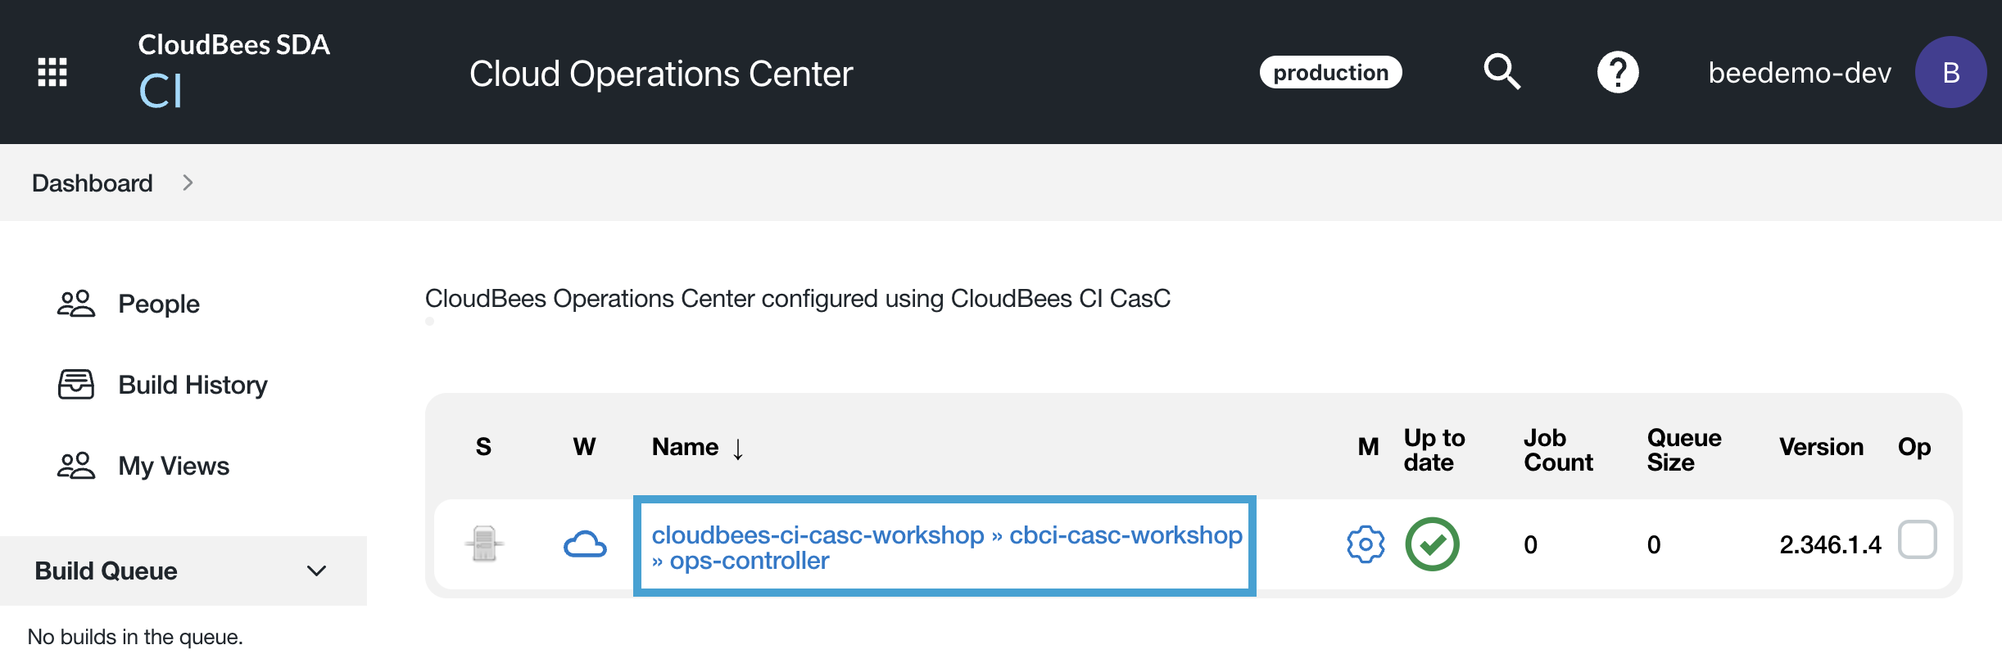The image size is (2002, 663).
Task: Click the CloudBees SDA CI logo
Action: 233,70
